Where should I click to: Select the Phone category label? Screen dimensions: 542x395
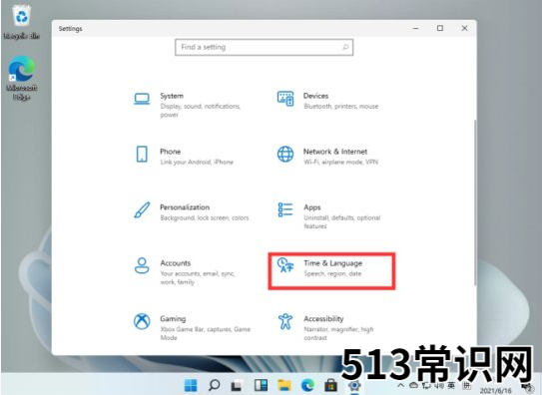point(170,152)
